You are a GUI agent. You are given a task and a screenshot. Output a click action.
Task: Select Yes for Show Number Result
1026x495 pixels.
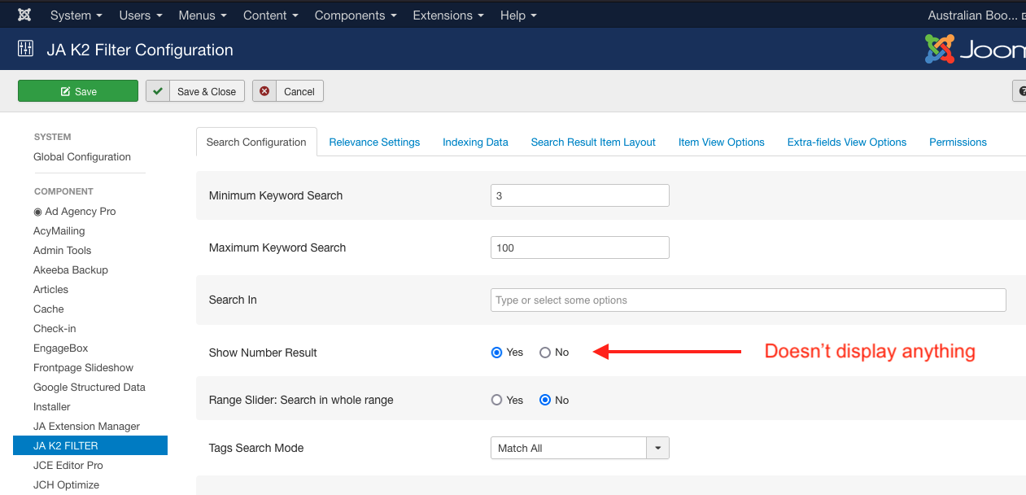[497, 353]
